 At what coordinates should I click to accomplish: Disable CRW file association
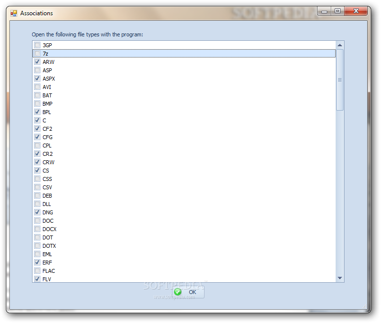(37, 162)
